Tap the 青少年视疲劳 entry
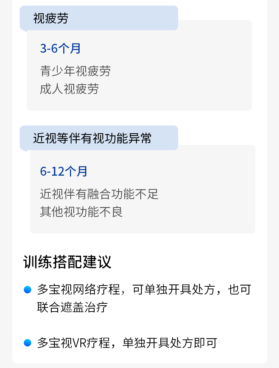The width and height of the screenshot is (279, 368). point(75,71)
